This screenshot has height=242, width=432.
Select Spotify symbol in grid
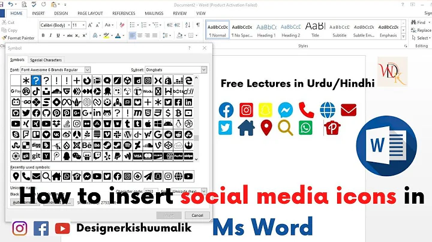(127, 145)
